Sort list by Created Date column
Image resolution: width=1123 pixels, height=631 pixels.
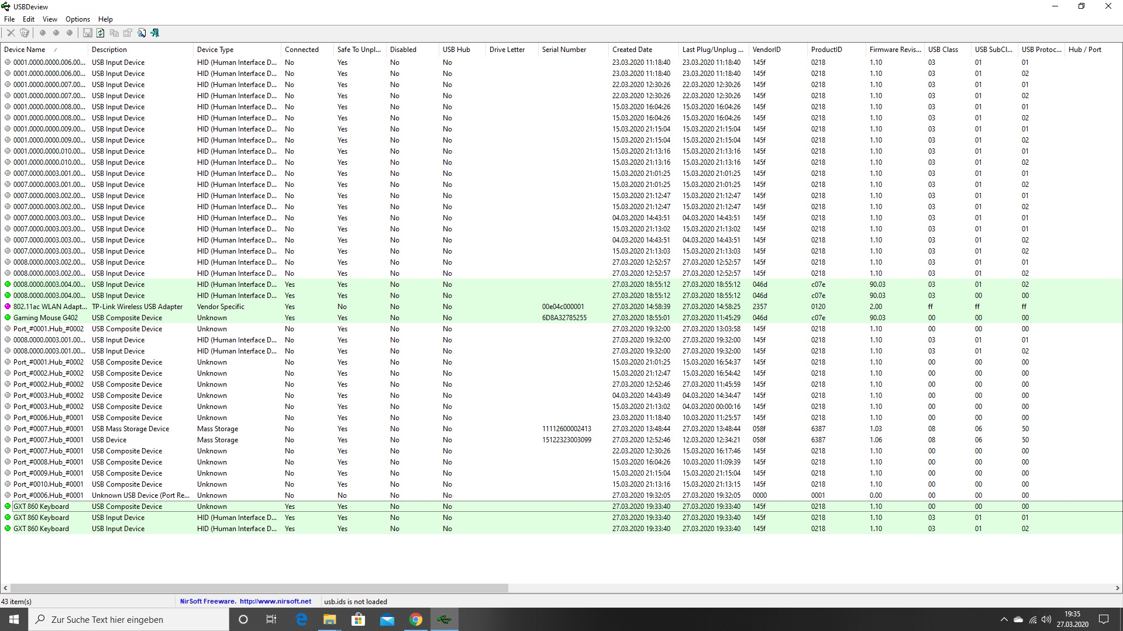[632, 50]
